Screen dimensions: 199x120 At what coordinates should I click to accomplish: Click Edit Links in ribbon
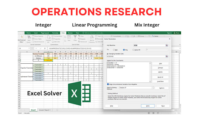pyautogui.click(x=56, y=42)
